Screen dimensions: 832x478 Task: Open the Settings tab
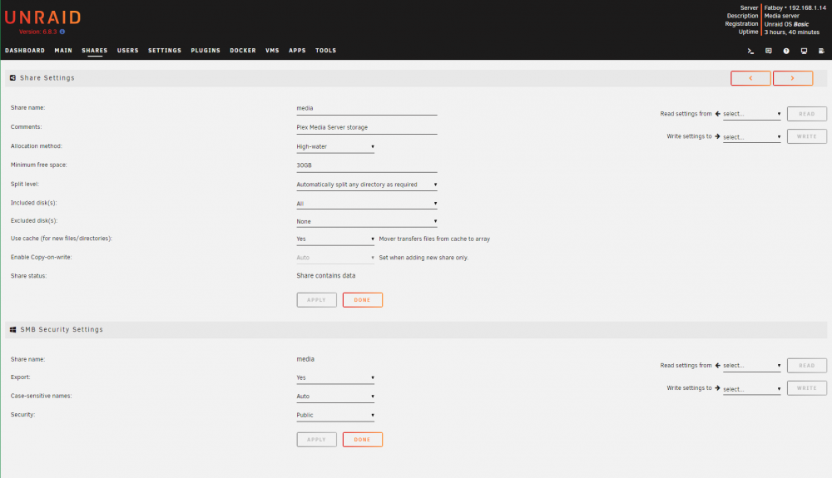coord(165,51)
